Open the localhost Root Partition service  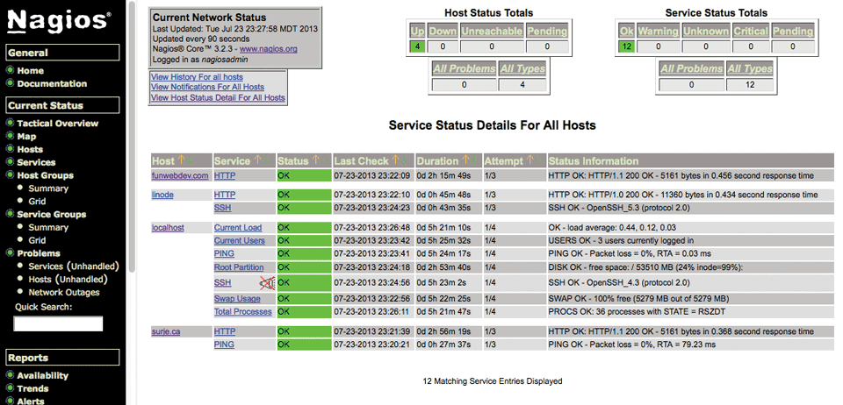pos(239,267)
